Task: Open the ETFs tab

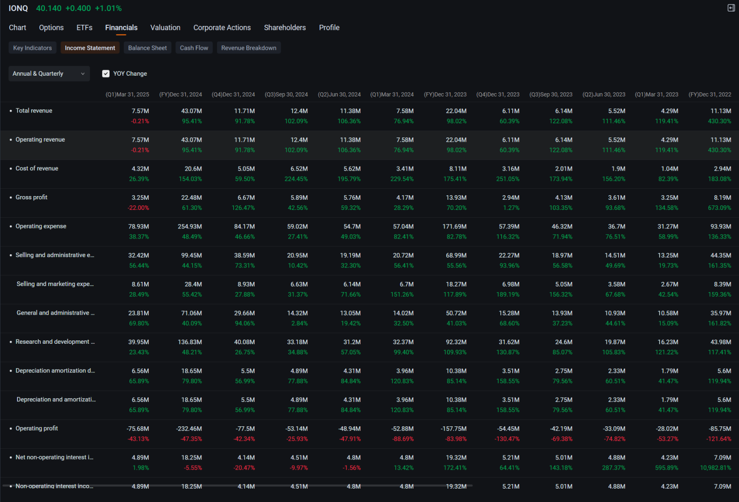Action: (85, 28)
